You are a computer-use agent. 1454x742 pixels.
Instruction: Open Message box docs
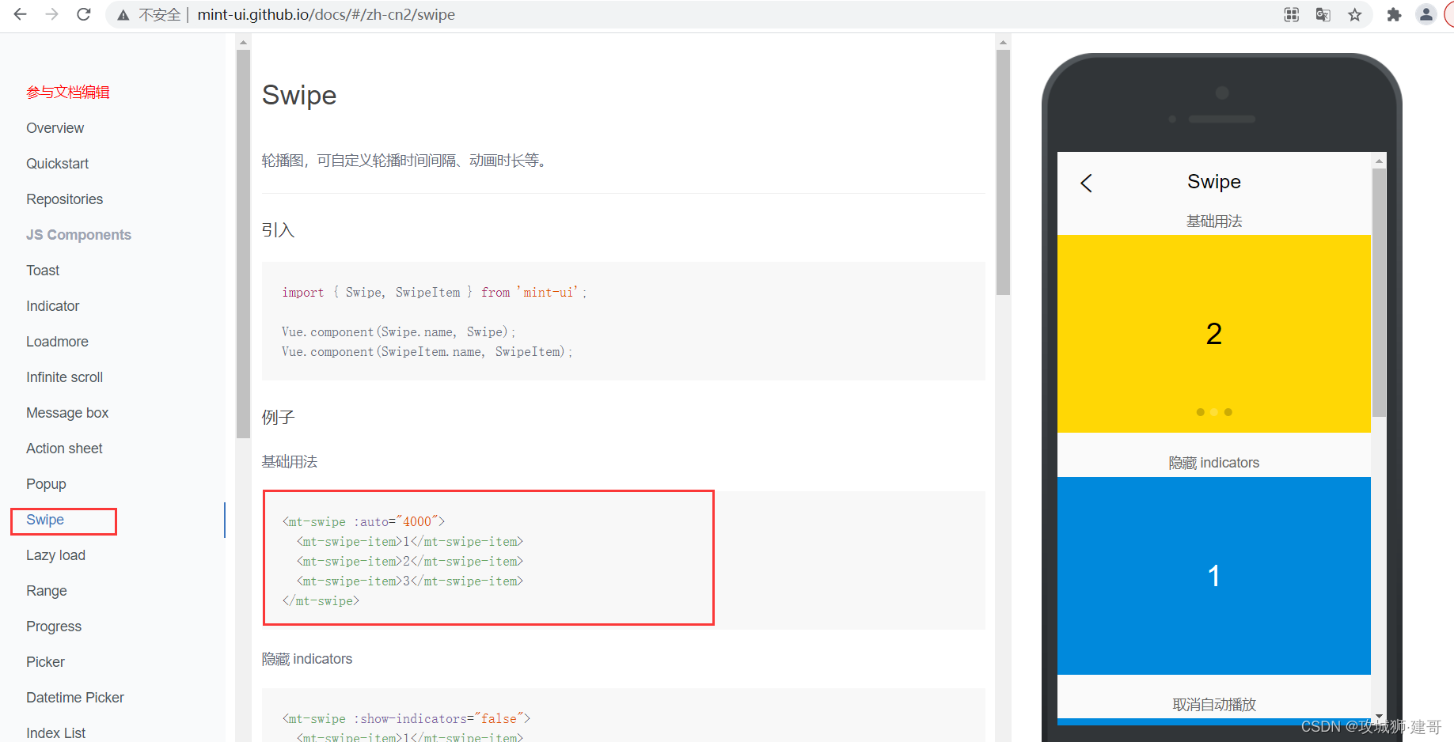tap(67, 413)
